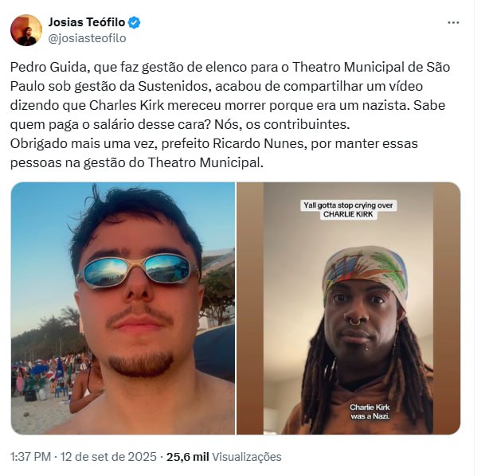The image size is (493, 476).
Task: Click "Theatro Municipal de São" in the first line
Action: [371, 67]
